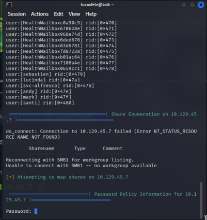Click the user sebastien line
Screen dimensions: 207x220
(x=45, y=74)
